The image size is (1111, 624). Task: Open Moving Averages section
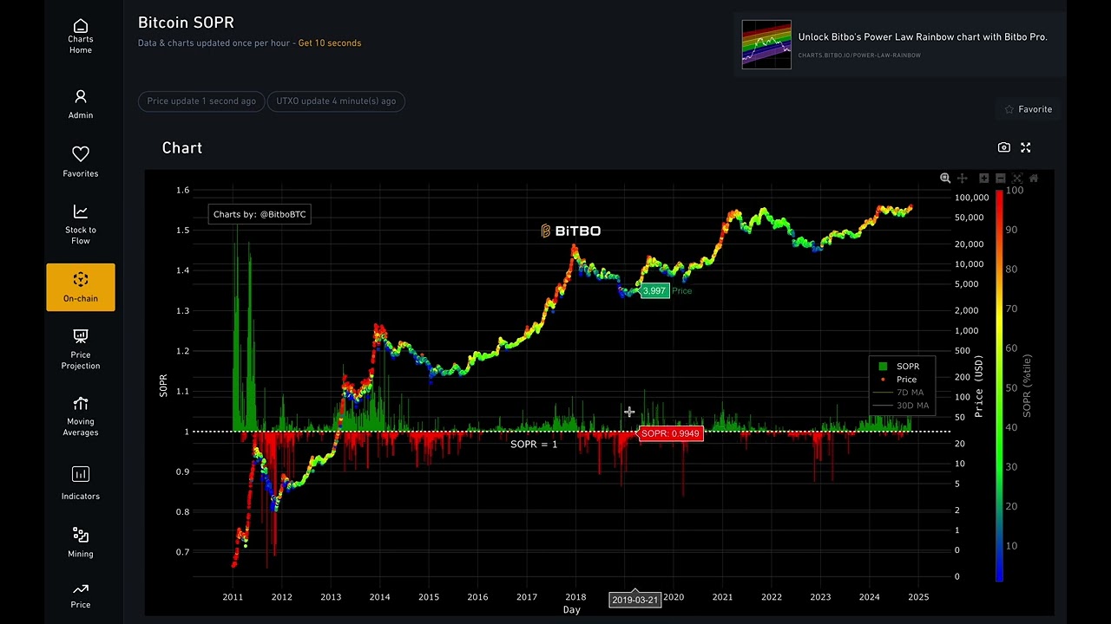(x=81, y=416)
